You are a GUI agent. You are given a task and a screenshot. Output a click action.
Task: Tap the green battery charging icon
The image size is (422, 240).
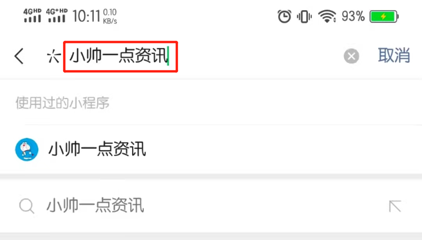click(x=384, y=16)
